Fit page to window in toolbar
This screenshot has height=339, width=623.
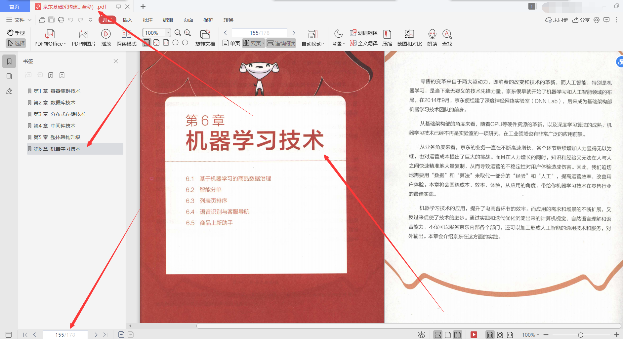click(x=156, y=43)
